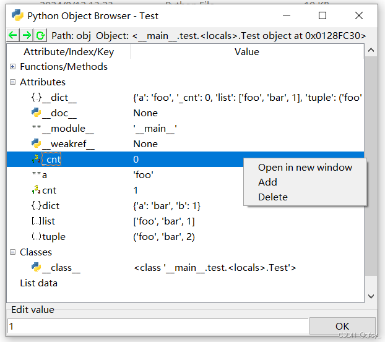Select the __module__ attribute label
The height and width of the screenshot is (342, 385).
point(68,129)
